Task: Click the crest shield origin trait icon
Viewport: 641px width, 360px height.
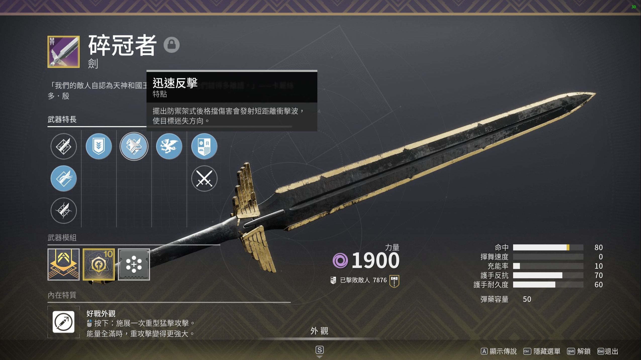Action: click(204, 146)
